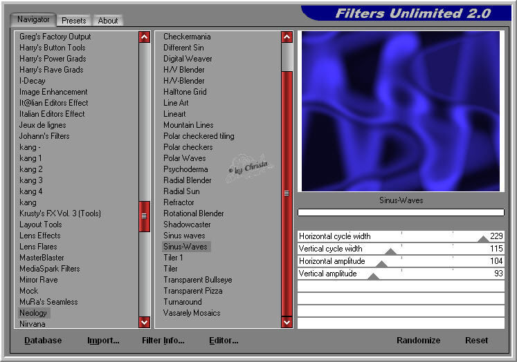Select Layout Tools filter group

tap(41, 225)
